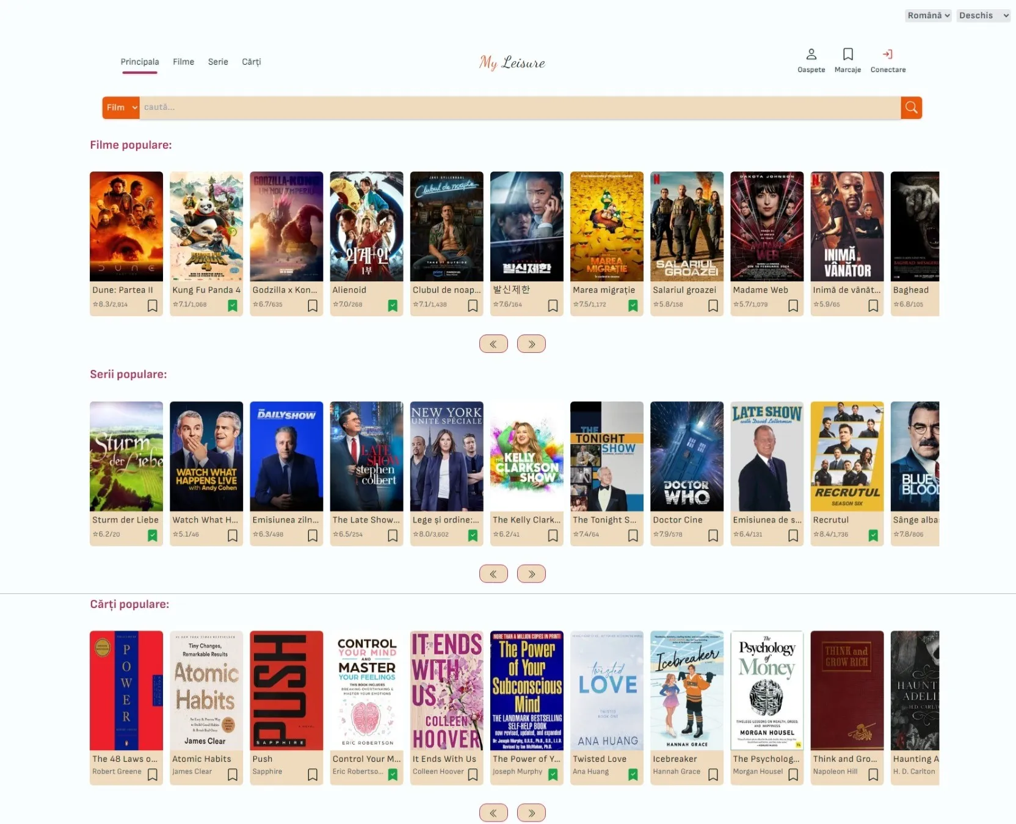Toggle the bookmark on Control Your Mind book
1016x824 pixels.
tap(393, 775)
